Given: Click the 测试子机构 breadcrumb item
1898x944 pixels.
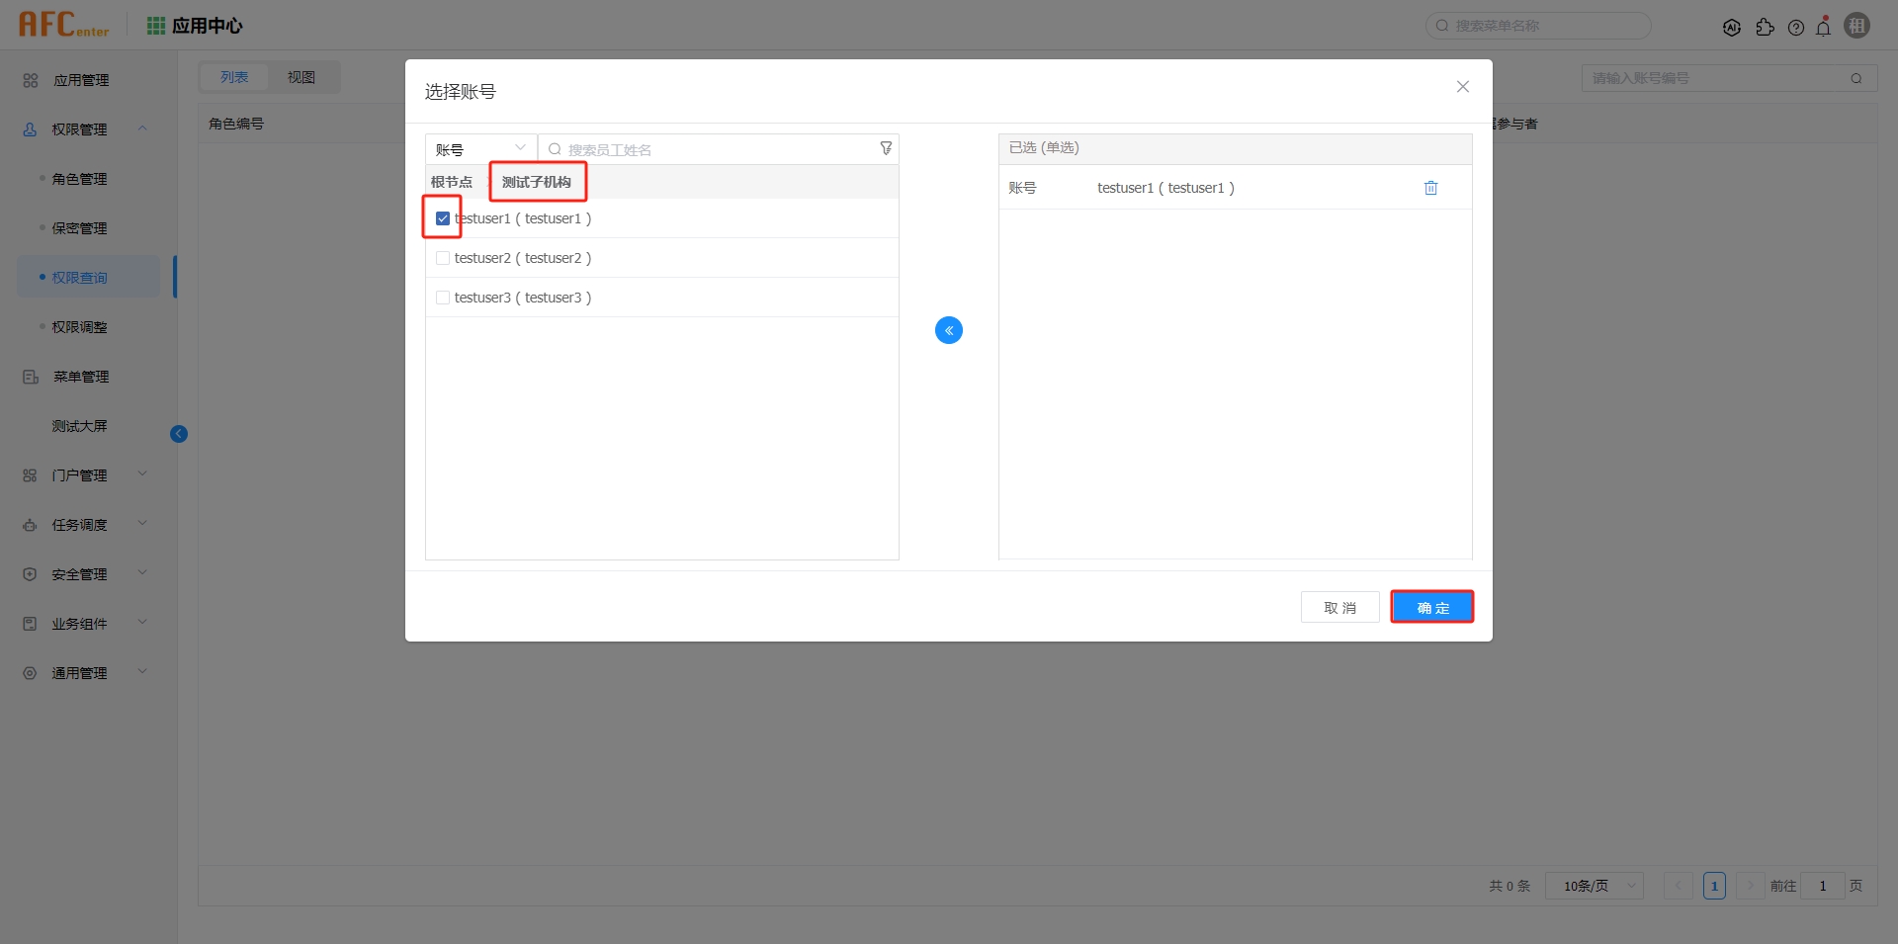Looking at the screenshot, I should pyautogui.click(x=537, y=182).
